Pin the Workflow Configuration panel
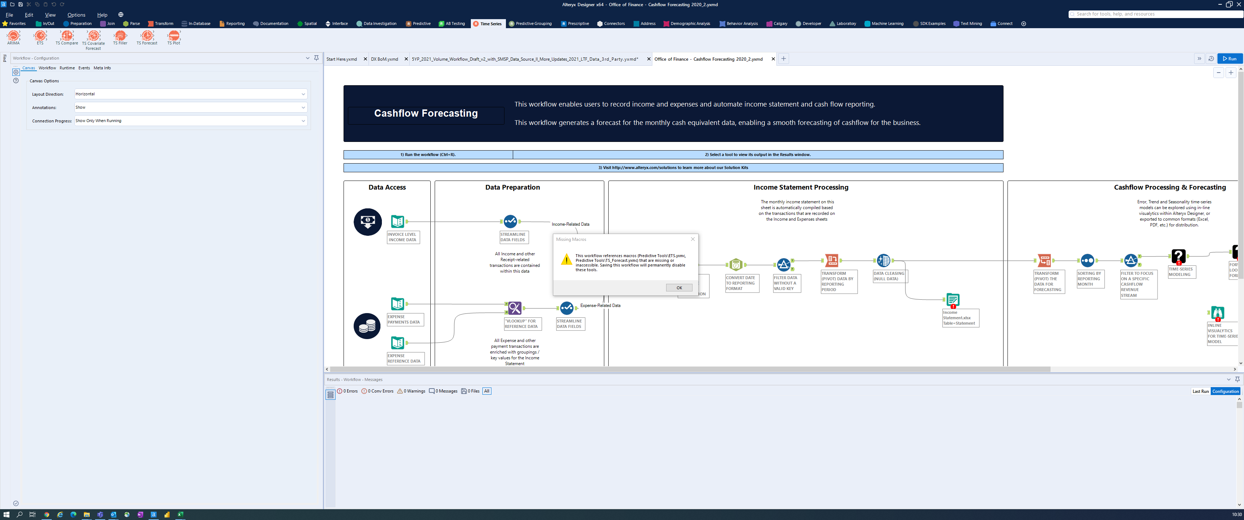 [x=316, y=58]
